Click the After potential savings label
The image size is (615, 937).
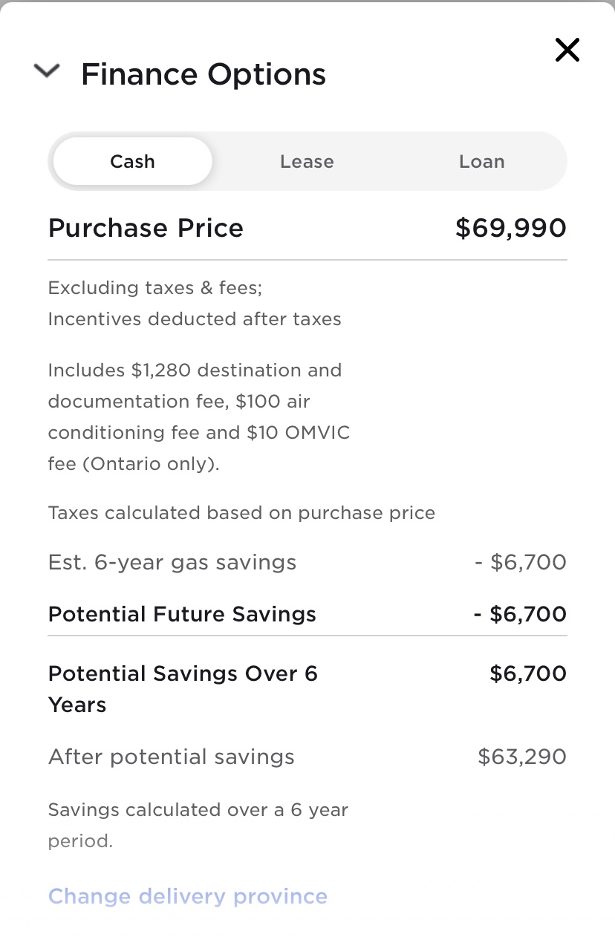pos(172,757)
